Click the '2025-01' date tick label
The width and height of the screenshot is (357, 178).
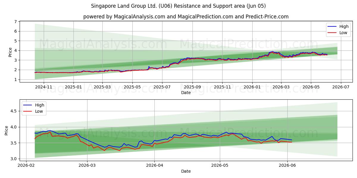point(73,87)
